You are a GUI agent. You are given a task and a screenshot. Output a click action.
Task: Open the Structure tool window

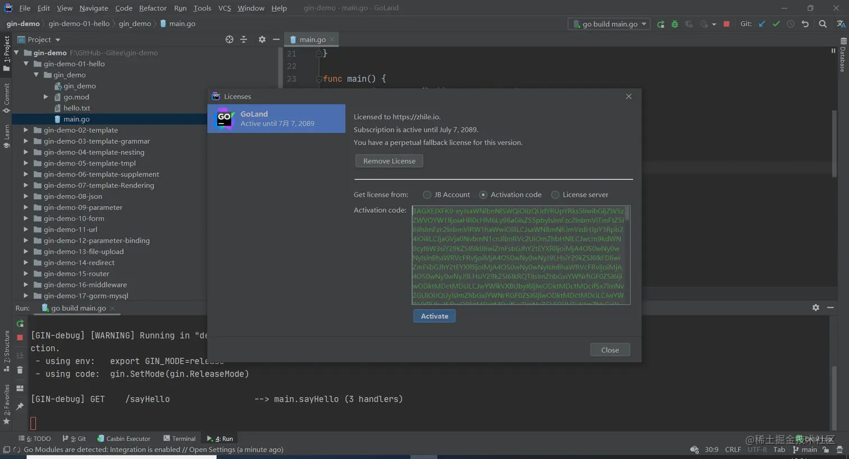point(6,351)
